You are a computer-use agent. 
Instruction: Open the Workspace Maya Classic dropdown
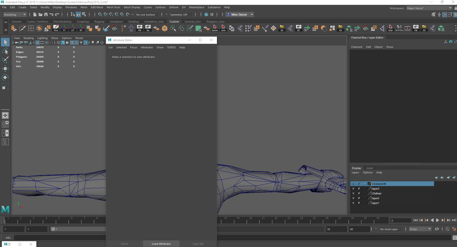(x=429, y=8)
